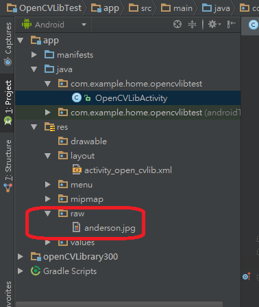Screen dimensions: 259x307
Task: Select the menu folder label
Action: pos(82,185)
